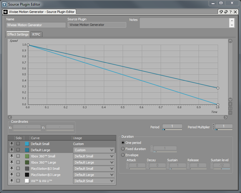The height and width of the screenshot is (193, 241).
Task: Click the Solo column header
Action: tap(19, 138)
